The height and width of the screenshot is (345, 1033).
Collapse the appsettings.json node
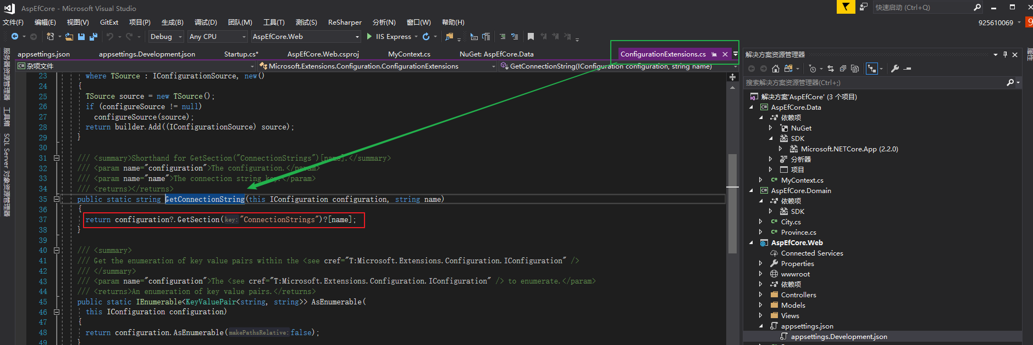coord(761,326)
